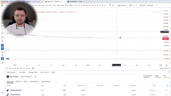Open the Strategy Tester tab
Screen dimensions: 171x96
33,72
